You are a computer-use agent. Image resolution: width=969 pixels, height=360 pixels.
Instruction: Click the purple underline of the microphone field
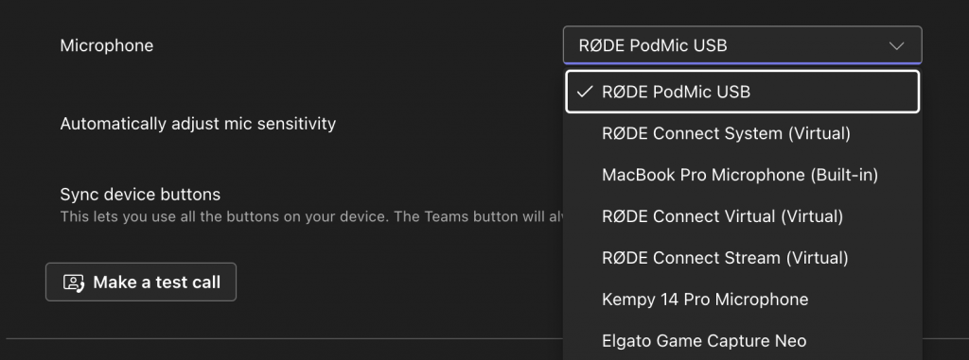tap(742, 63)
